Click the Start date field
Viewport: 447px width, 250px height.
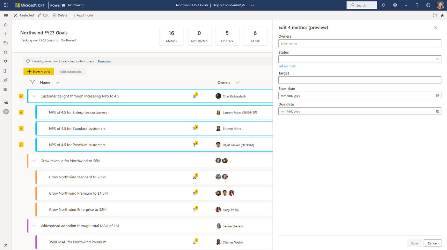click(x=360, y=95)
